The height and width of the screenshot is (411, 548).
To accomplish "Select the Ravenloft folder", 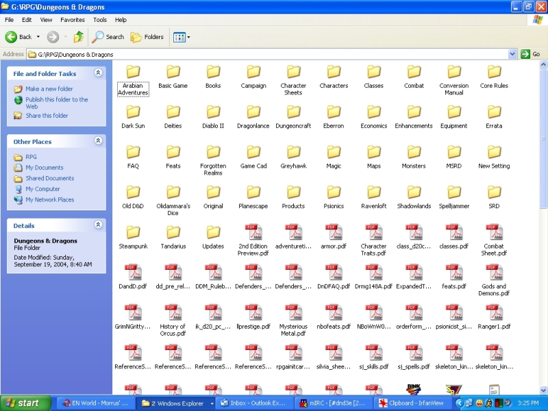I will tap(373, 198).
